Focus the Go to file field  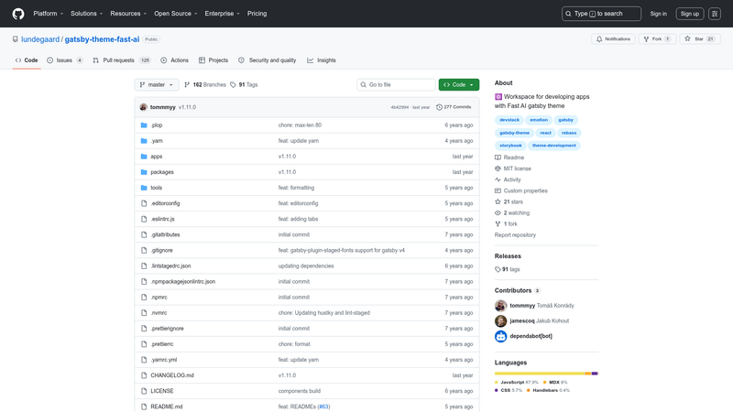click(396, 84)
